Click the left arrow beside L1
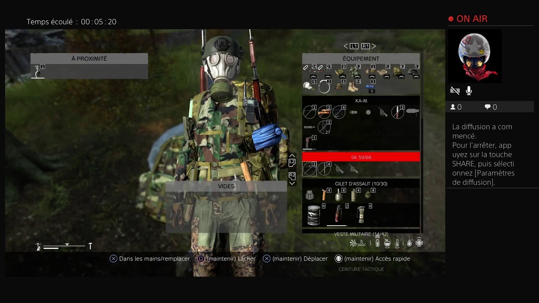This screenshot has width=539, height=303. click(346, 46)
